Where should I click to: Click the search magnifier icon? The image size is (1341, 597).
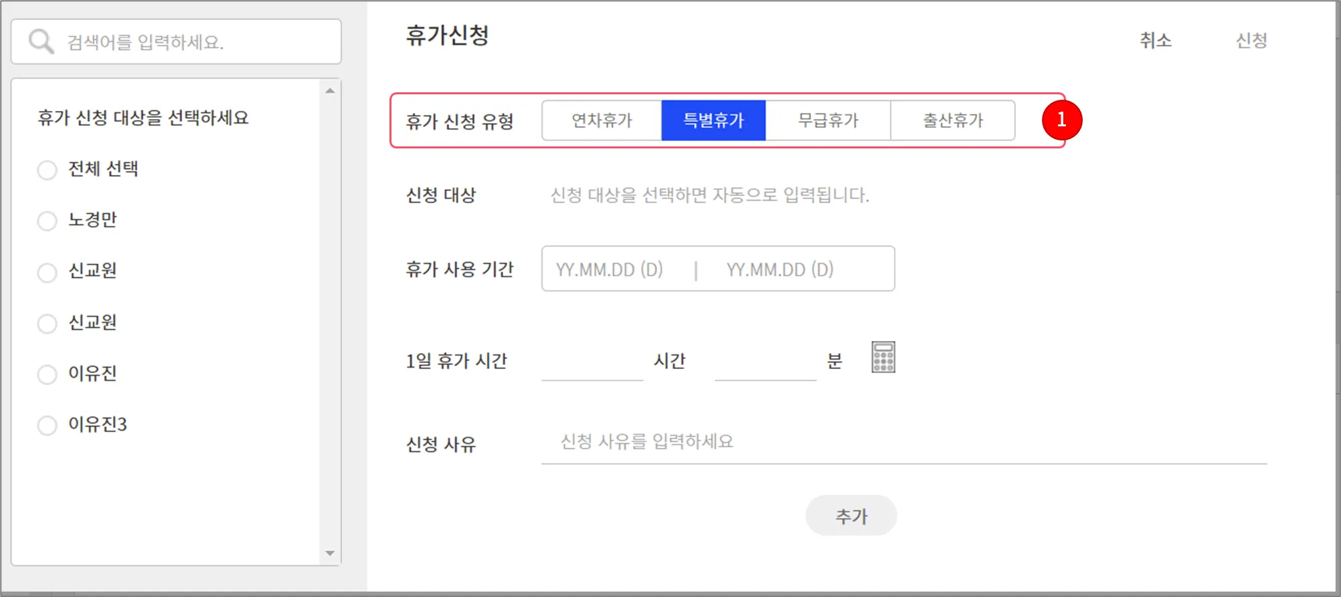point(41,41)
